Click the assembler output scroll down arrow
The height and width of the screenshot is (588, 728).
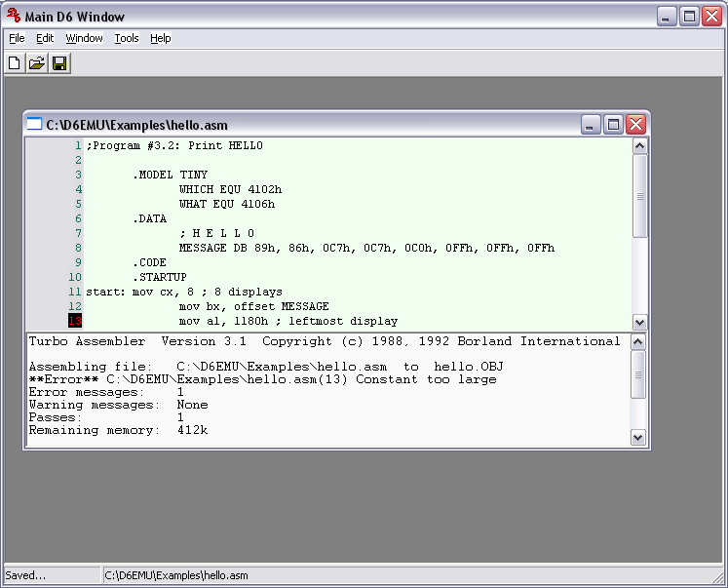638,438
